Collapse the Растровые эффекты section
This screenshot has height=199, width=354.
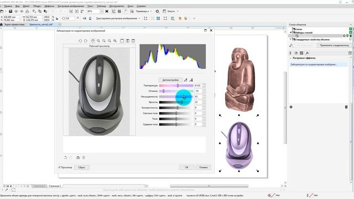click(290, 58)
